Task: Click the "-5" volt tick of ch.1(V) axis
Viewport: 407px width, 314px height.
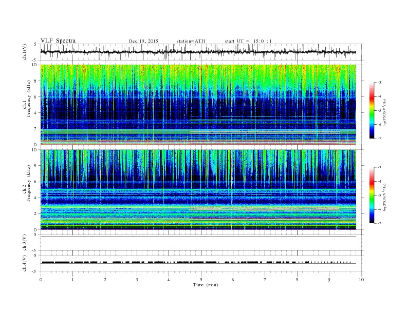Action: click(35, 60)
